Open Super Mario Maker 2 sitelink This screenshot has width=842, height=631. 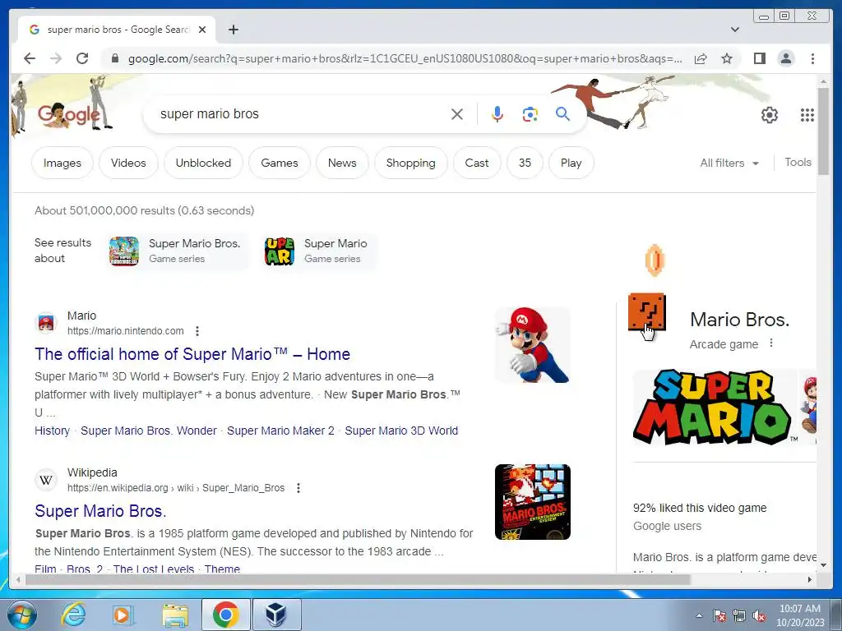(x=280, y=431)
